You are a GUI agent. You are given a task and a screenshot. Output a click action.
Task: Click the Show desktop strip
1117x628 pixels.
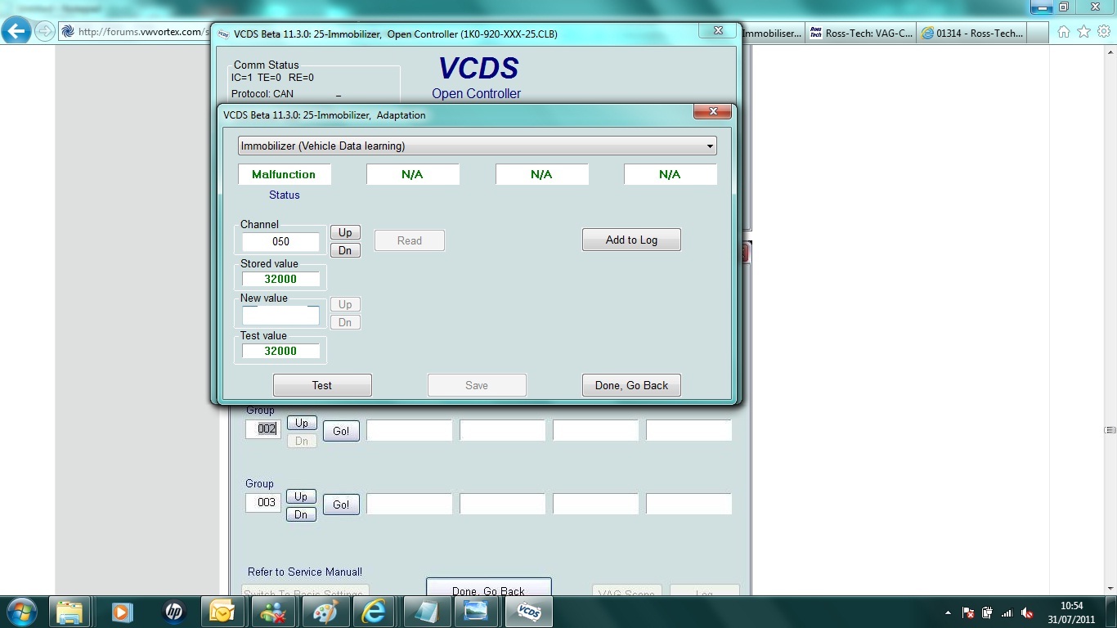1111,612
